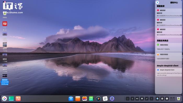The image size is (183, 103).
Task: Launch the orange app store bag icon
Action: [78, 99]
